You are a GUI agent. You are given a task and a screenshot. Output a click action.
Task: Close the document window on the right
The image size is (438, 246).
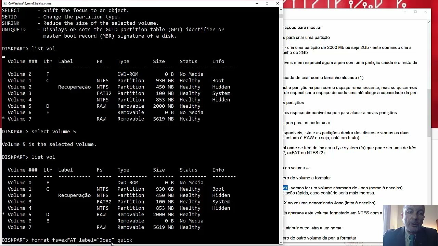(426, 12)
